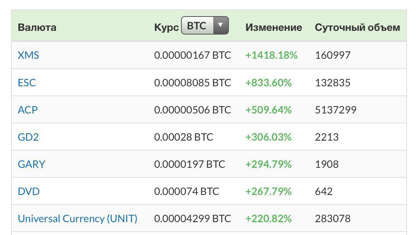Open the ESC currency link
This screenshot has width=418, height=235.
pos(26,83)
